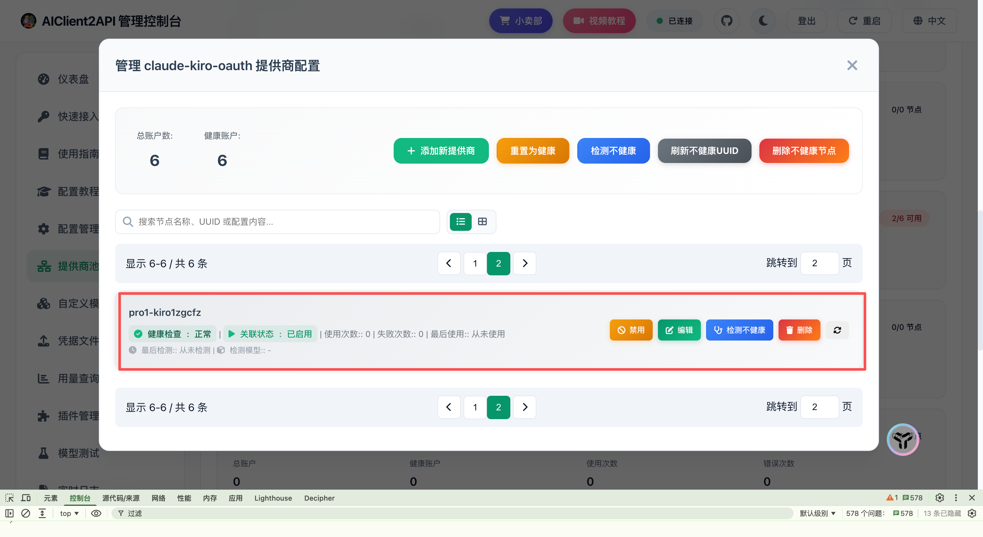The width and height of the screenshot is (983, 537).
Task: Open 提供商池 sidebar item
Action: click(x=63, y=266)
